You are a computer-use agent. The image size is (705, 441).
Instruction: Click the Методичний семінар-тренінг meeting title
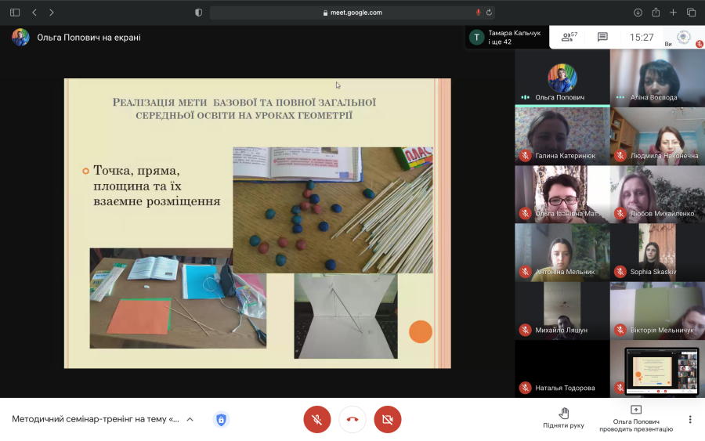tap(96, 419)
